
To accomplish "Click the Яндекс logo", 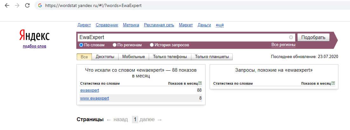I will click(34, 36).
